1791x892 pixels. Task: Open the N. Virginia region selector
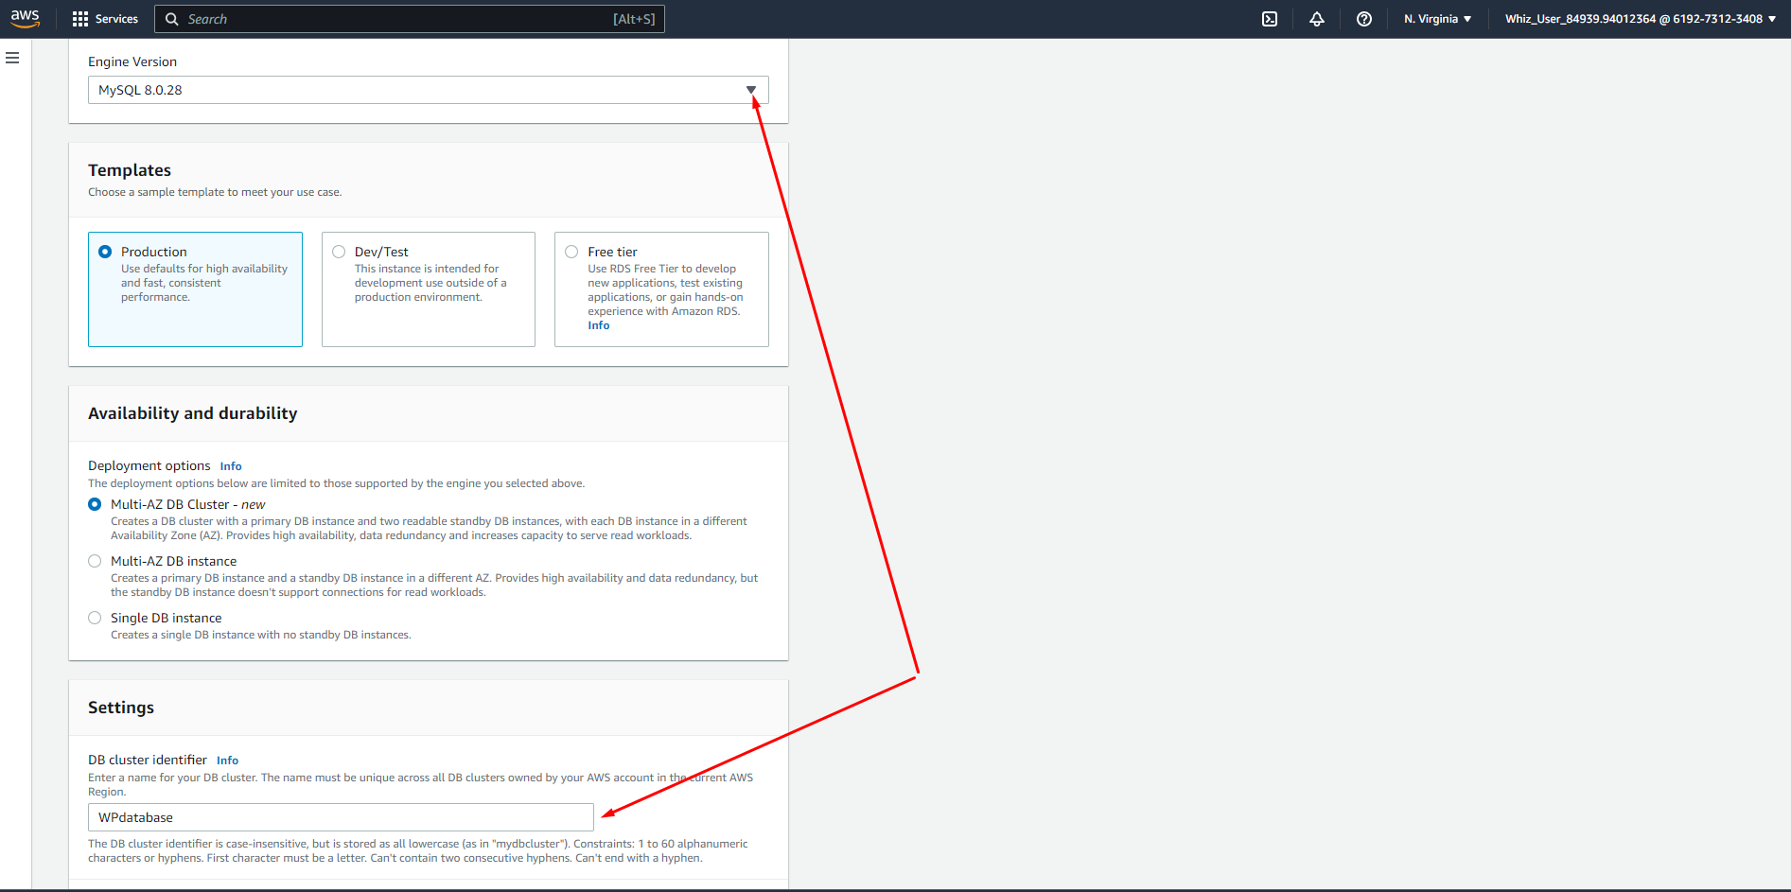pyautogui.click(x=1437, y=19)
